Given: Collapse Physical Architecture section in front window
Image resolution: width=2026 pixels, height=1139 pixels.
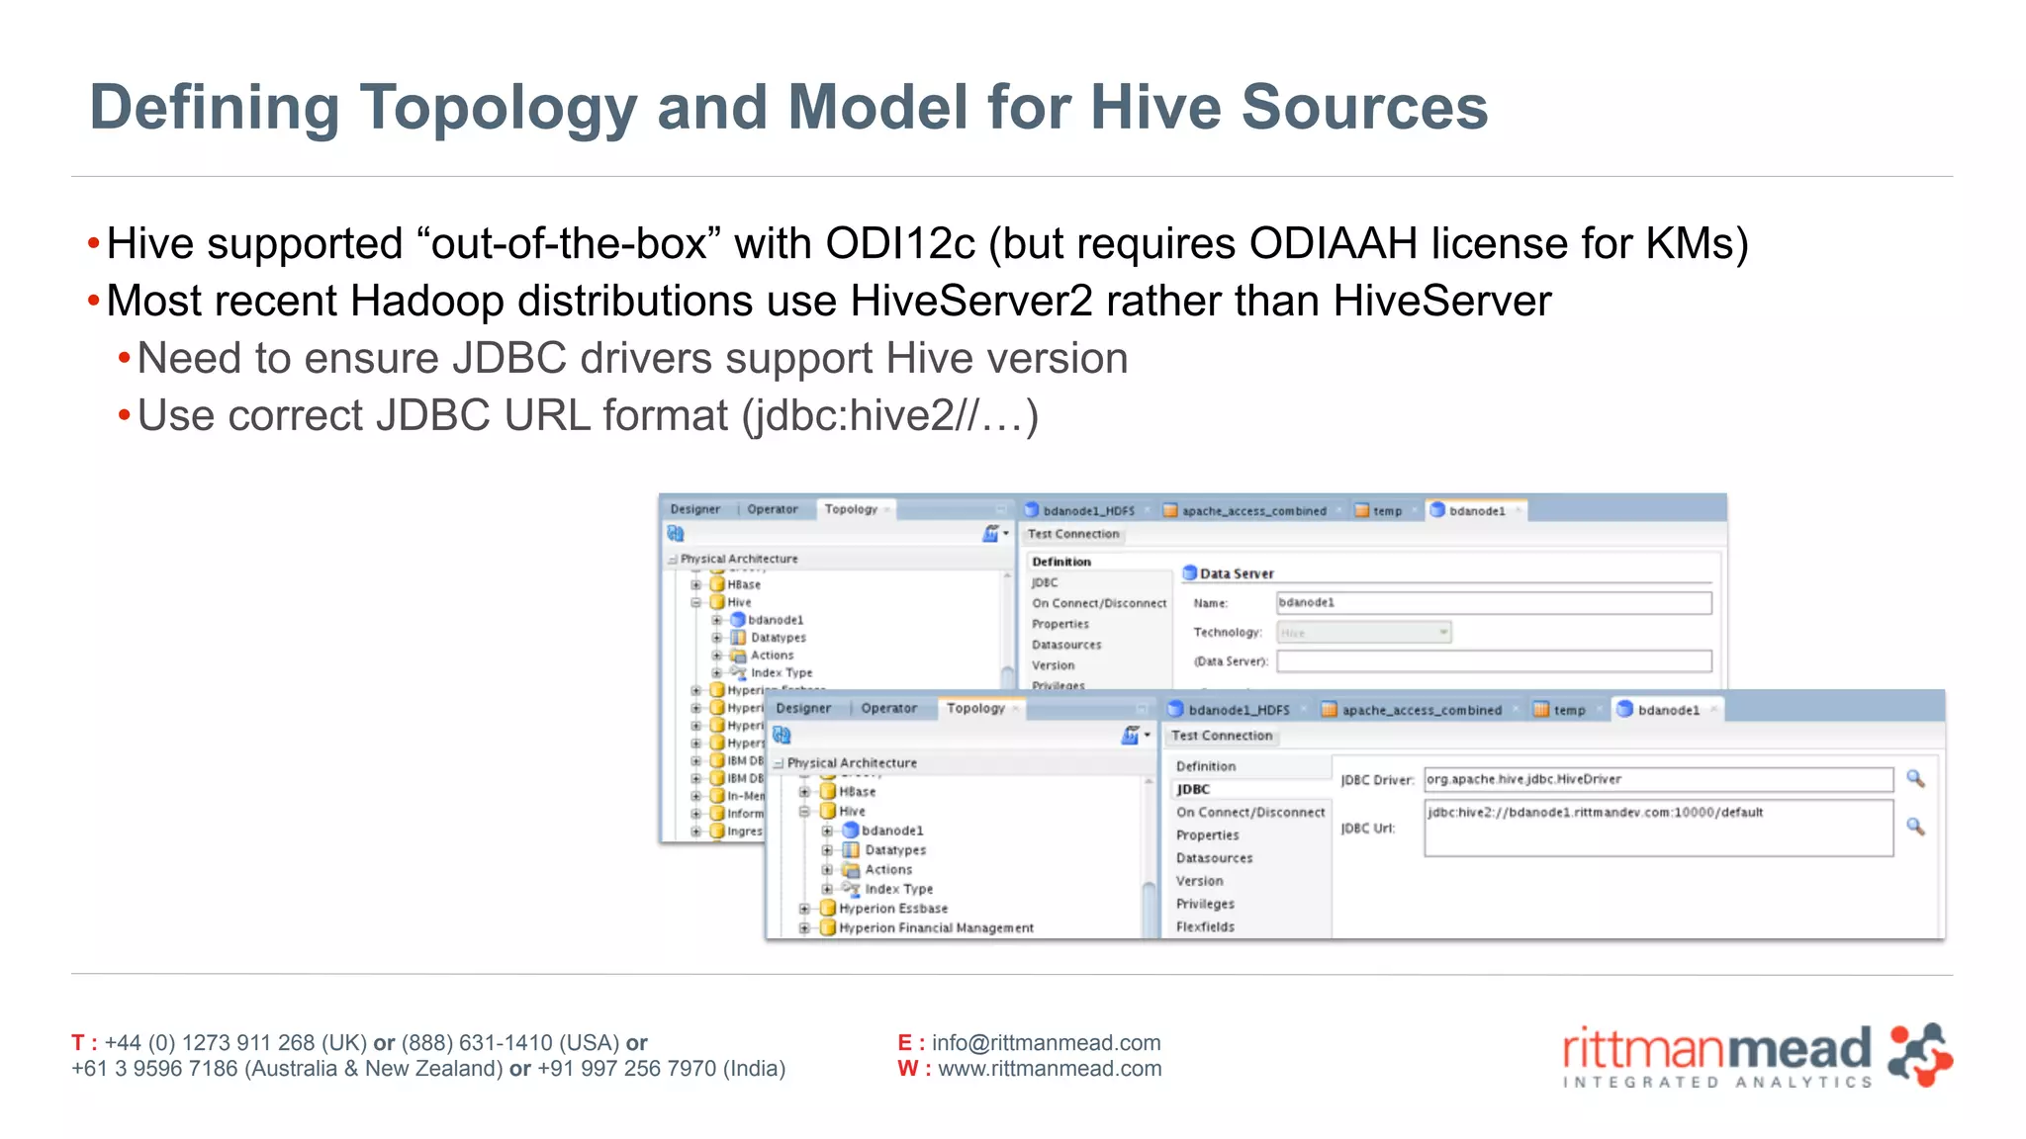Looking at the screenshot, I should click(x=779, y=763).
